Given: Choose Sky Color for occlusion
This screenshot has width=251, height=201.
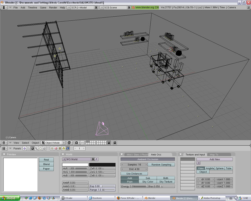Looking at the screenshot, I should pyautogui.click(x=148, y=182).
